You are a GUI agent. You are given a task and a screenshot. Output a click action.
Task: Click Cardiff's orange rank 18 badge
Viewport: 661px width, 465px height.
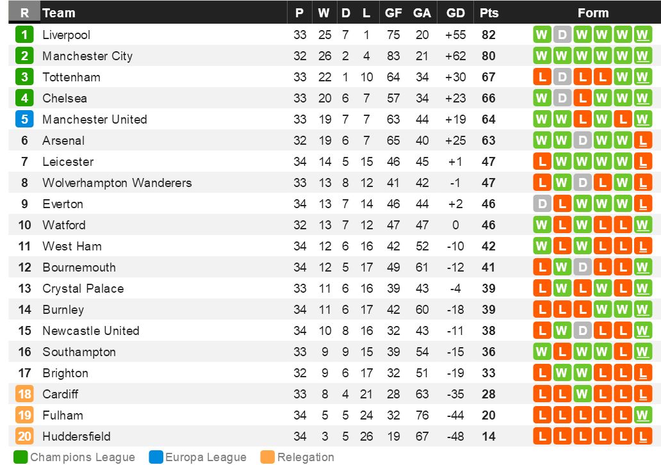coord(24,394)
